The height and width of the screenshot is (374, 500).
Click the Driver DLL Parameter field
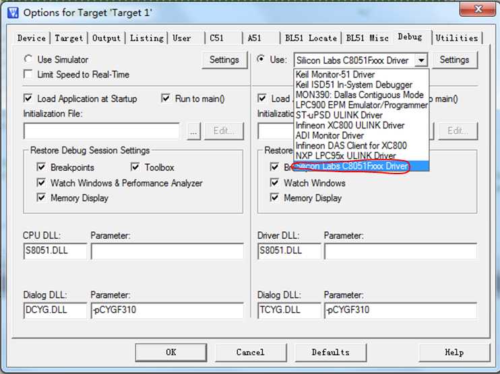pos(401,251)
